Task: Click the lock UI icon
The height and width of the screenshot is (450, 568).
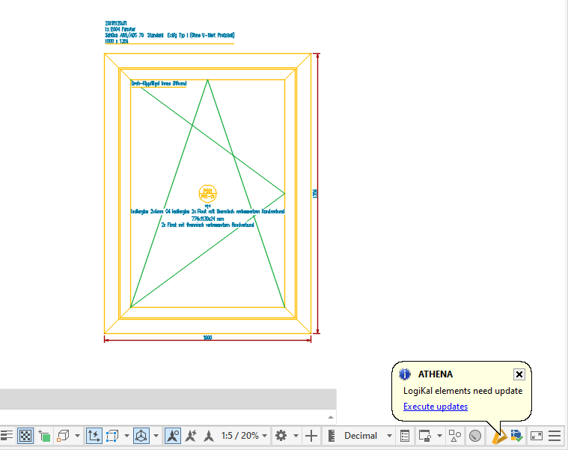Action: click(x=424, y=435)
